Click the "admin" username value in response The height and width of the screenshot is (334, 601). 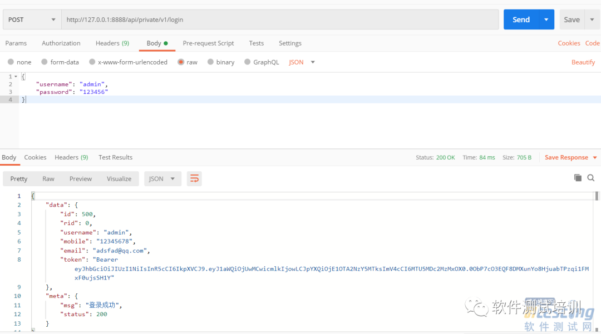[116, 232]
